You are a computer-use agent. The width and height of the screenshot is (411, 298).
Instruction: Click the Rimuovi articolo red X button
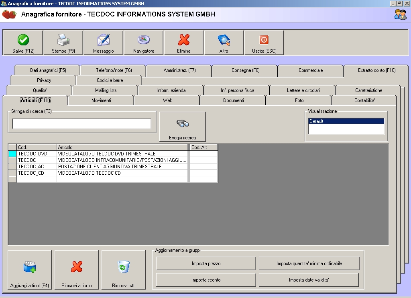coord(77,270)
